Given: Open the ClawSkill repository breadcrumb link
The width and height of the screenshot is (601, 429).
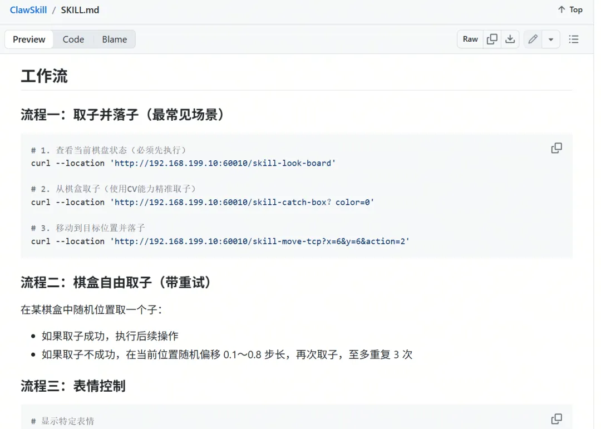Looking at the screenshot, I should tap(28, 10).
